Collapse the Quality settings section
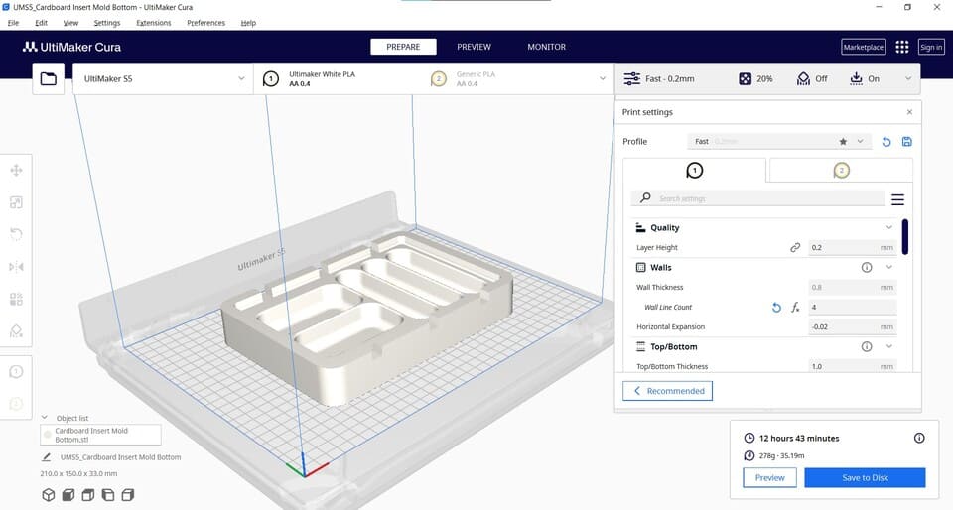The width and height of the screenshot is (953, 510). click(x=888, y=228)
